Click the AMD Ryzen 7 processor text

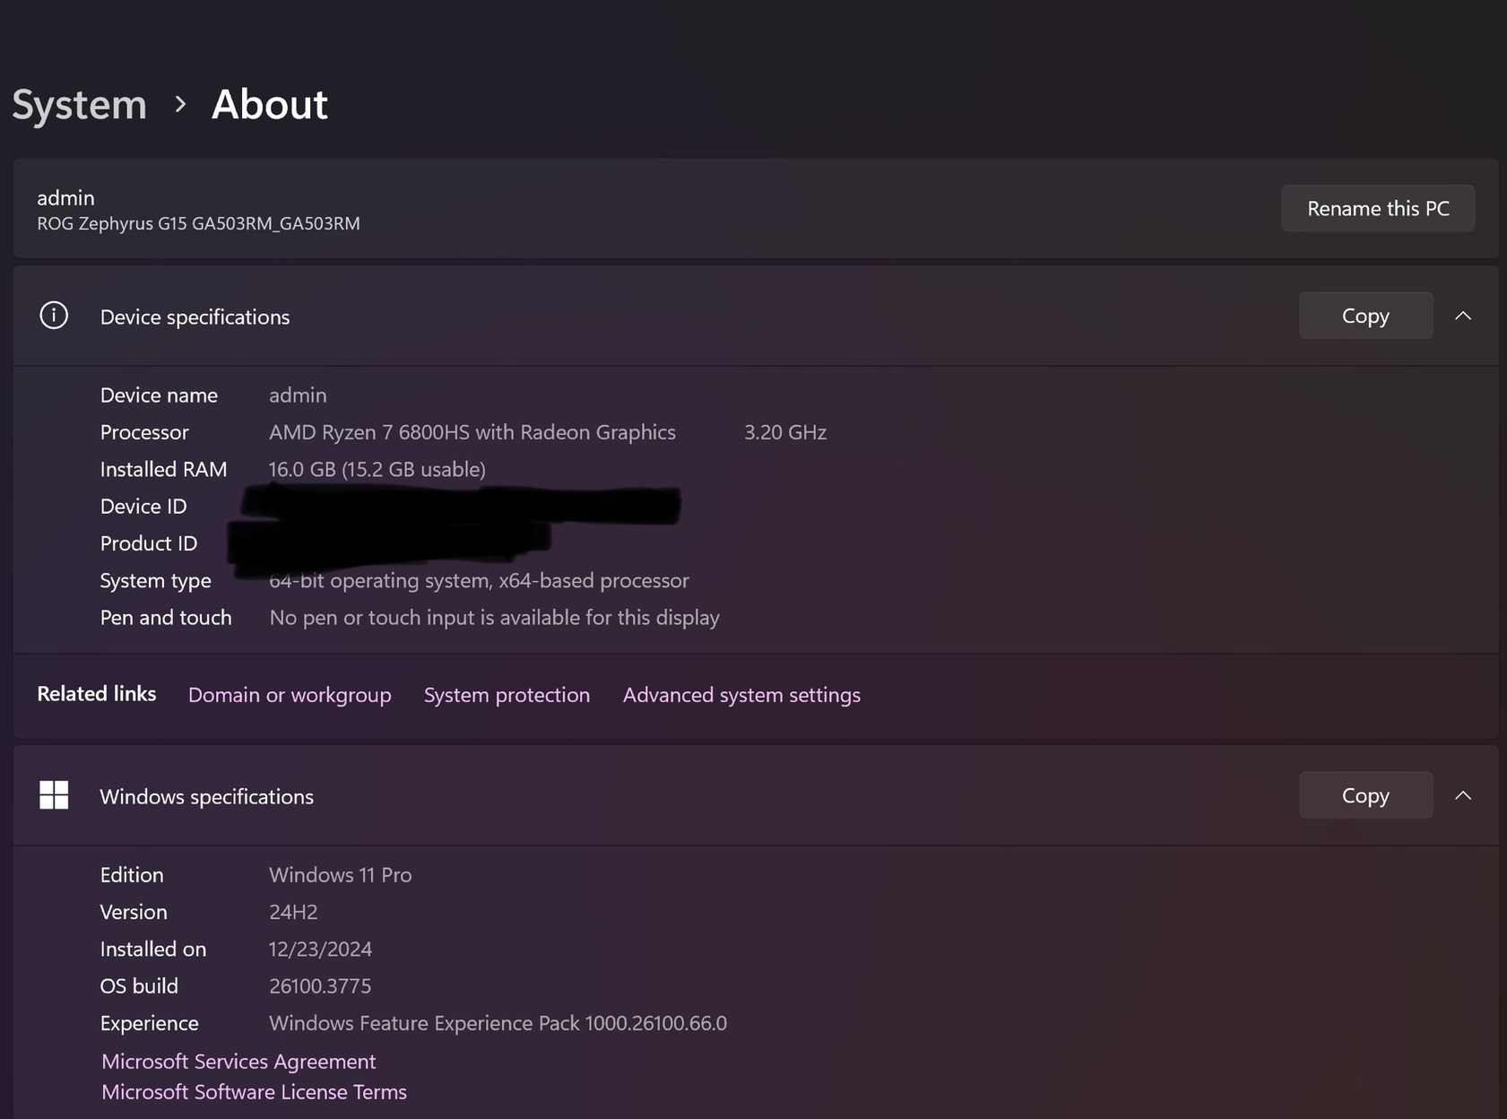pyautogui.click(x=472, y=432)
